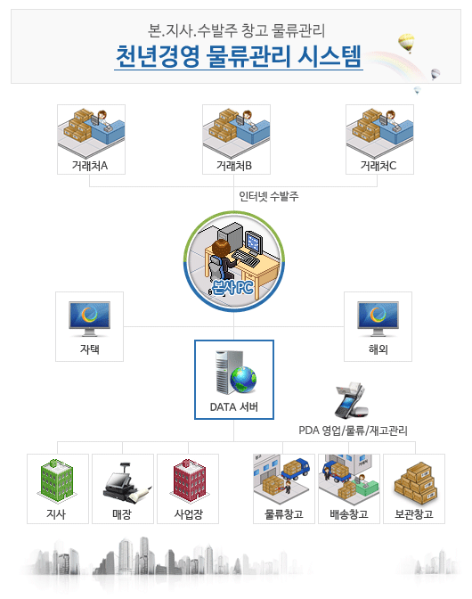Click the PDA 영업/물류/재고관리 label
472x599 pixels.
tap(353, 431)
